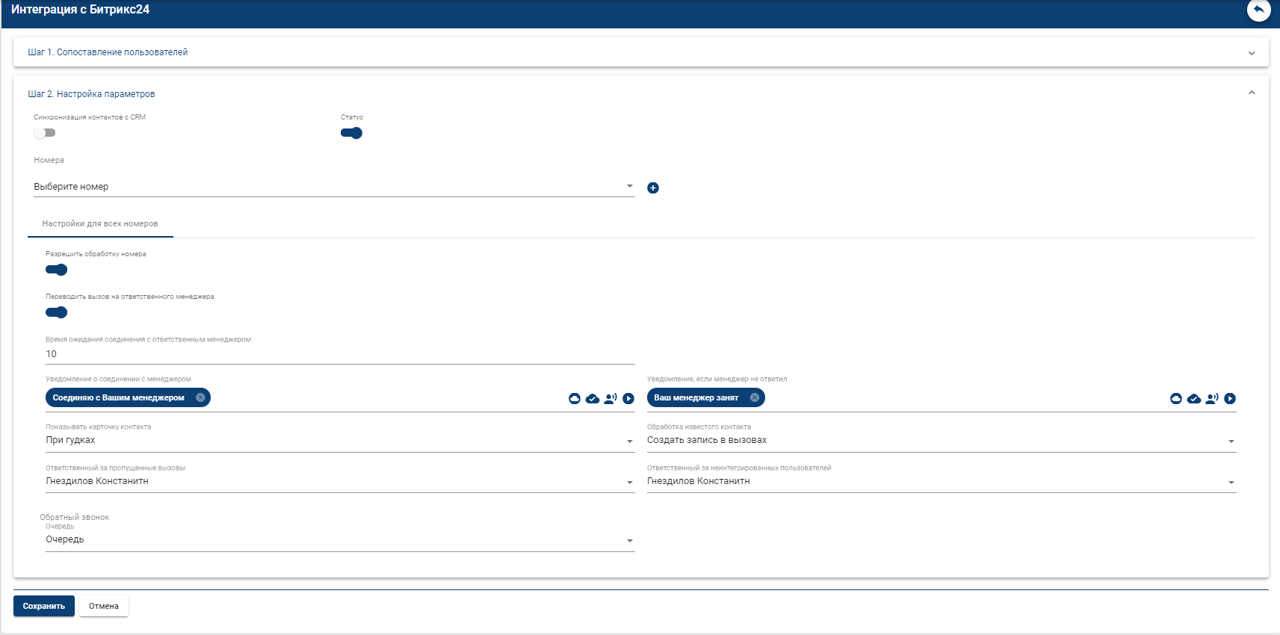Open 'Показывать карточку контакта' dropdown
The width and height of the screenshot is (1280, 635).
340,441
